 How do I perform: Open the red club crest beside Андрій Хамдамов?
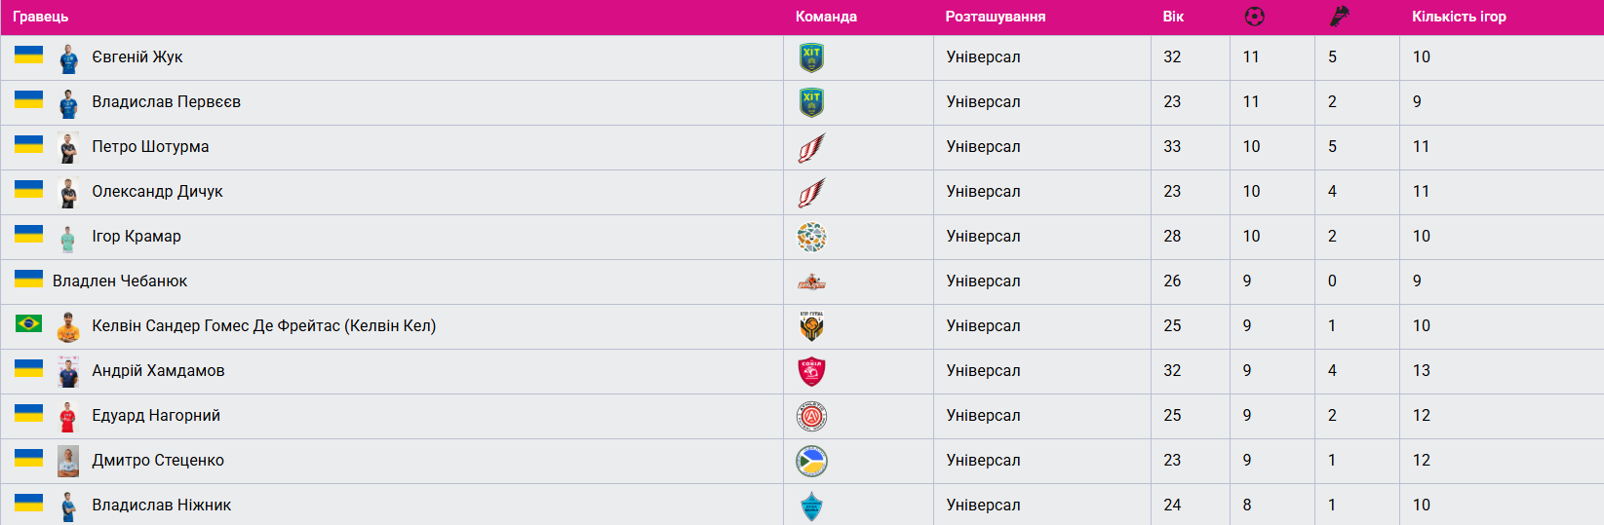tap(811, 371)
